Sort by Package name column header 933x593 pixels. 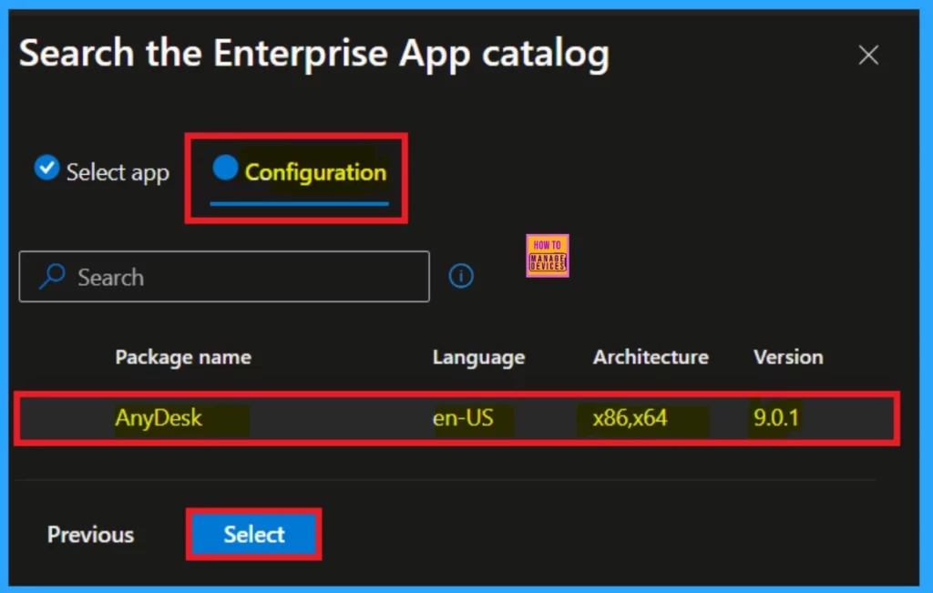coord(183,357)
